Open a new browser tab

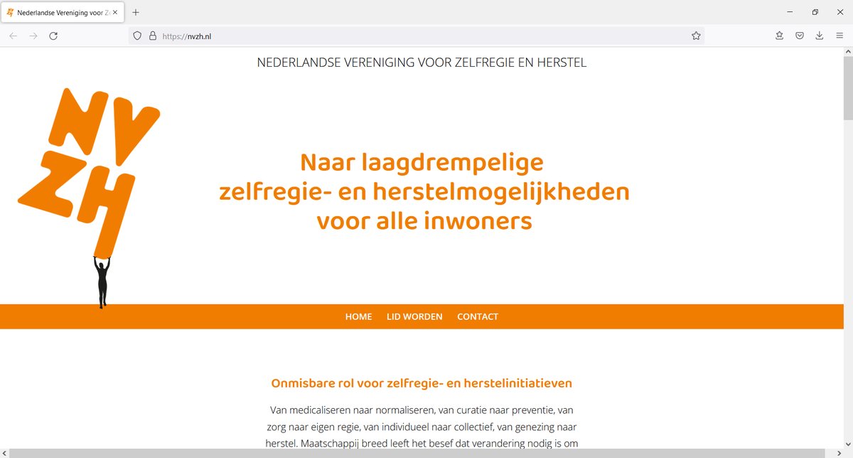pos(135,11)
